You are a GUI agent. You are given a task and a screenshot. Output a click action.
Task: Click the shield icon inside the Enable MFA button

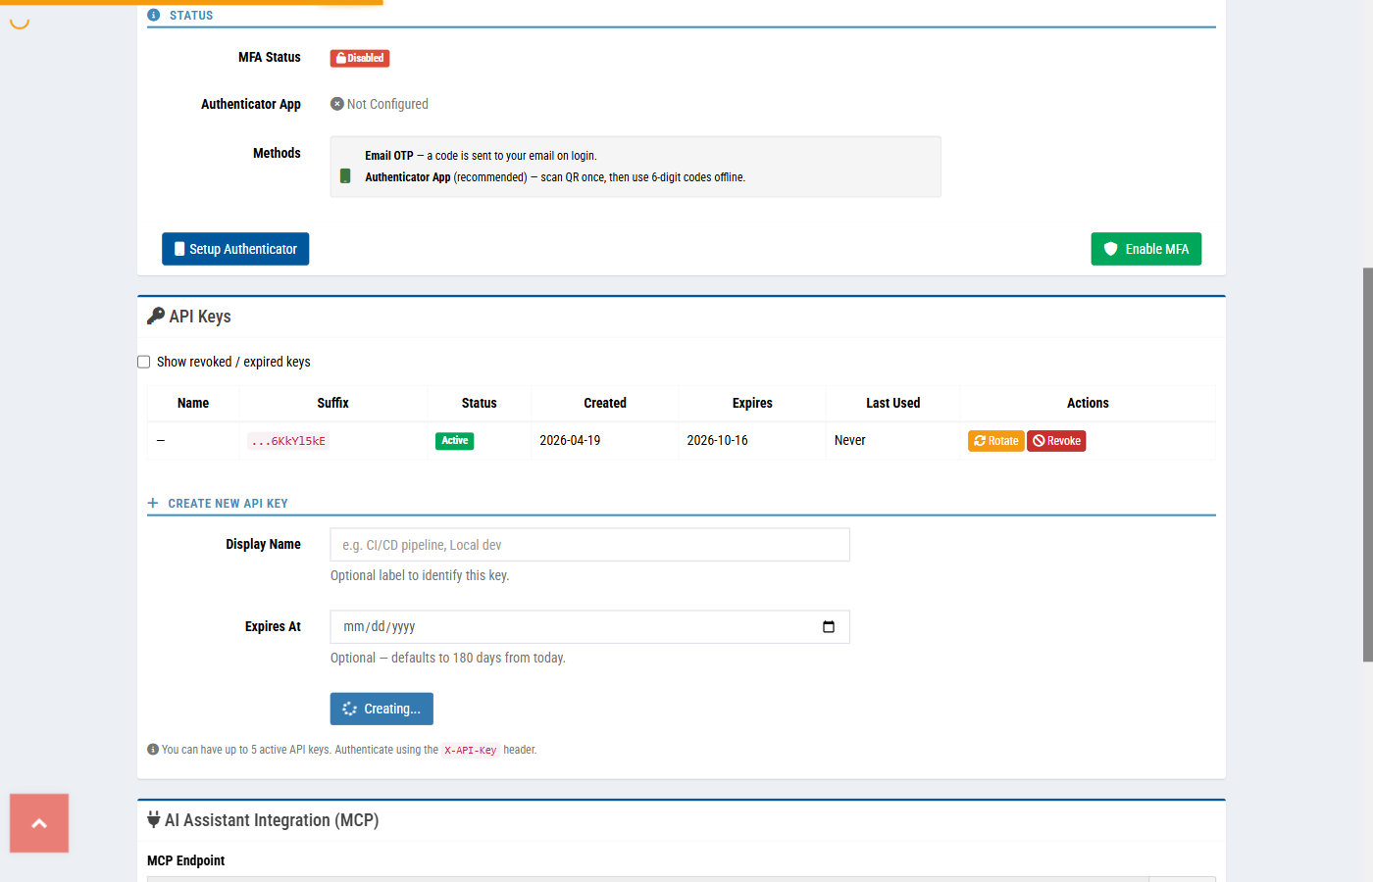(x=1110, y=248)
